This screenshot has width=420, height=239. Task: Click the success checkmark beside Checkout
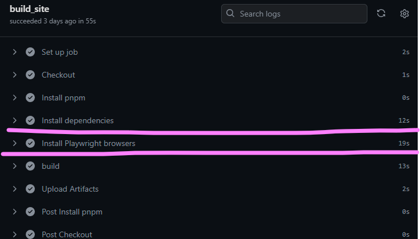pyautogui.click(x=30, y=75)
